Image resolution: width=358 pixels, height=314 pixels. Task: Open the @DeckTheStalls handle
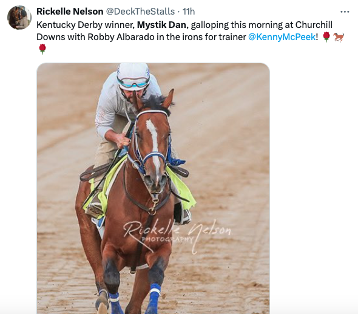click(140, 12)
